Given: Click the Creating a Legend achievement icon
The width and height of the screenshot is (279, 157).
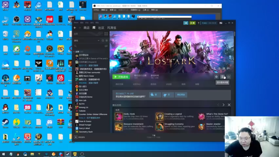Looking at the screenshot, I should pos(160,117).
